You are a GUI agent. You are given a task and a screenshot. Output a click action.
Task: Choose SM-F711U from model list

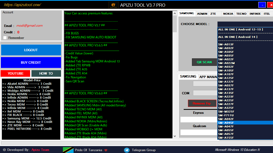[245, 115]
